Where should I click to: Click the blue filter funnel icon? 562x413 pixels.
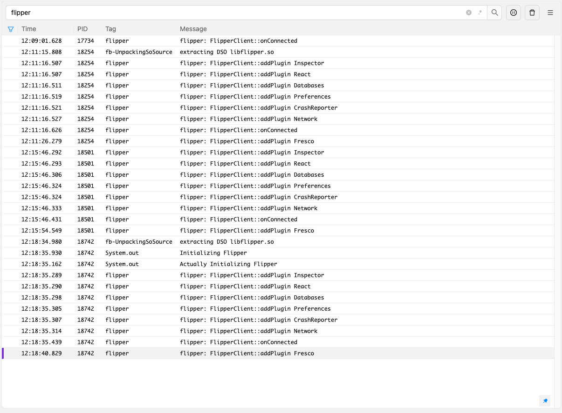coord(10,29)
